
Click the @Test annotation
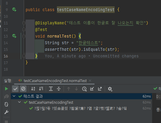[41, 29]
